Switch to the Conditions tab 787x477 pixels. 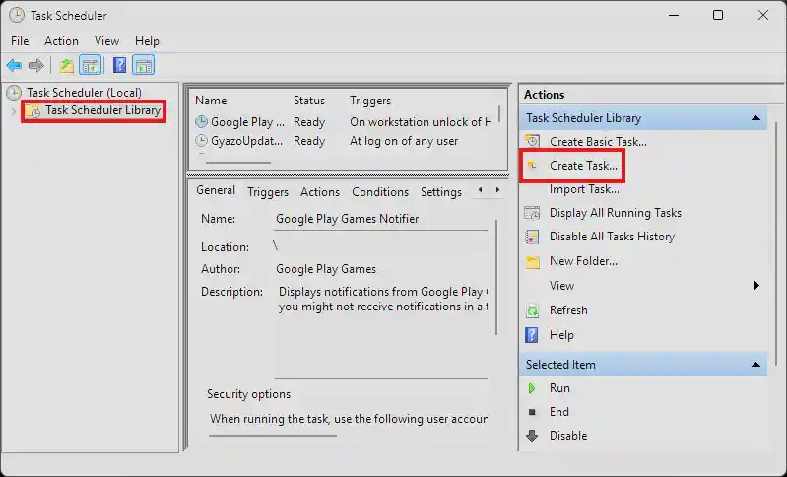[380, 192]
